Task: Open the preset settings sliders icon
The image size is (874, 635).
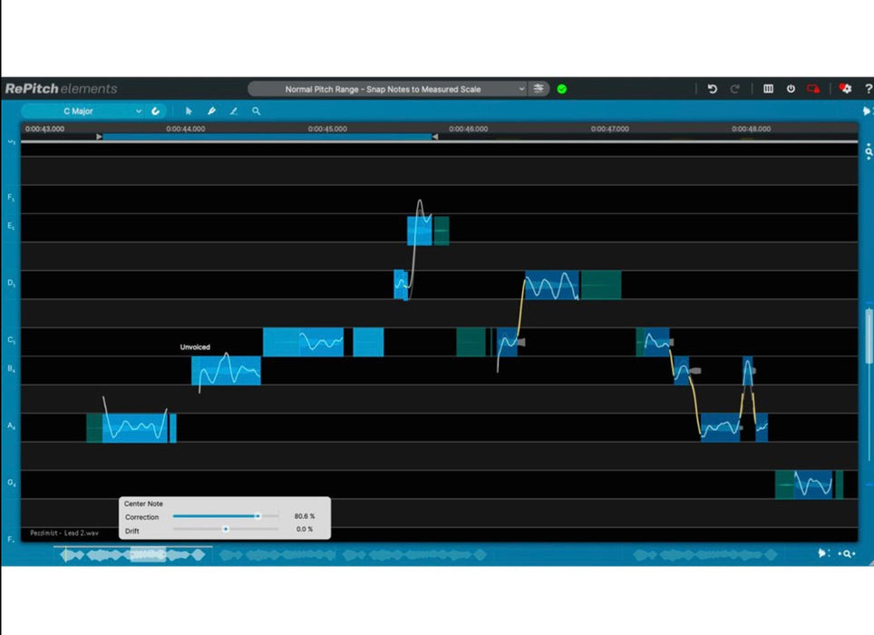Action: point(539,89)
